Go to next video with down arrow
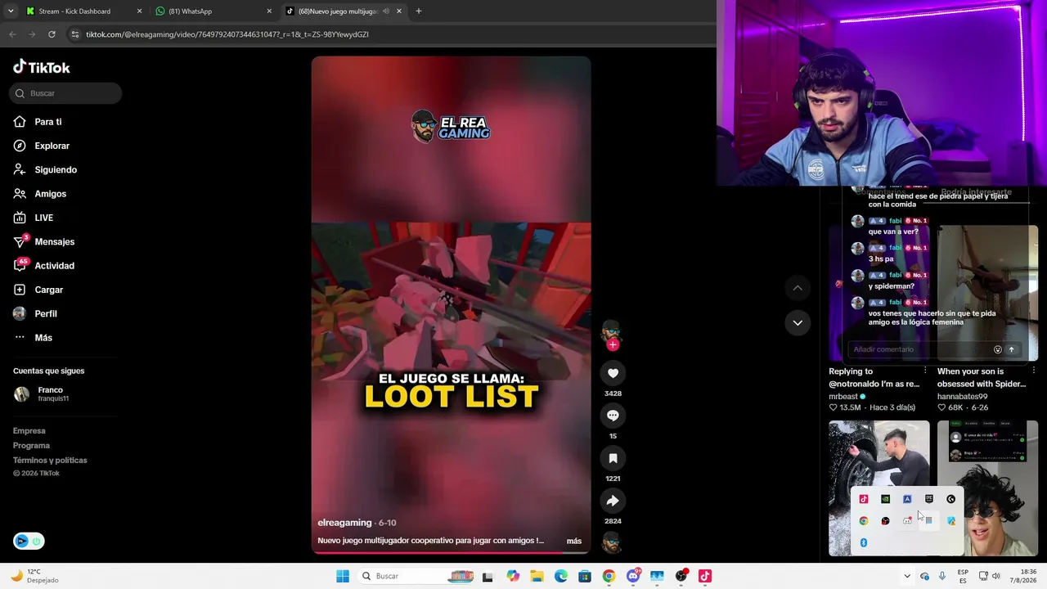 798,322
